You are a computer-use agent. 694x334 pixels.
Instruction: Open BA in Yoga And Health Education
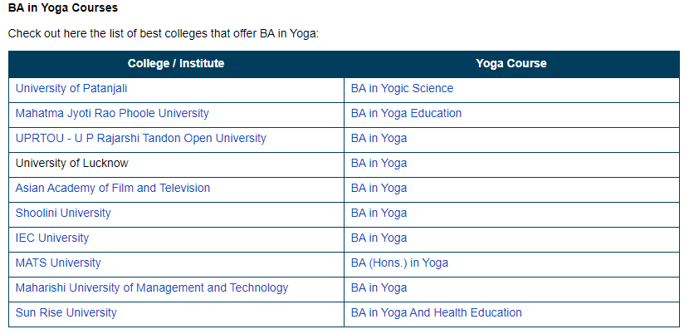pos(437,312)
